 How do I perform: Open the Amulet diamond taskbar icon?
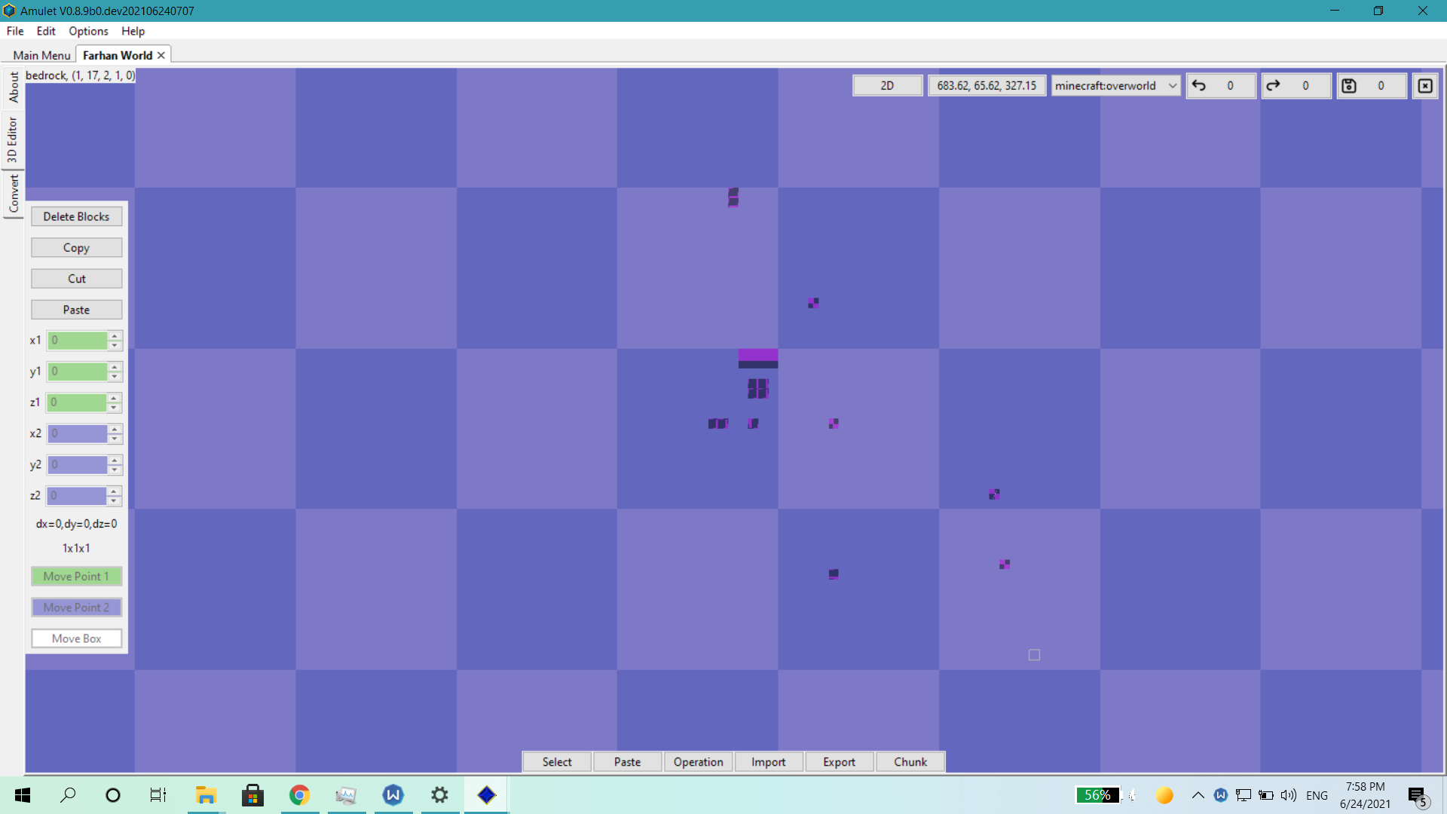[x=487, y=795]
